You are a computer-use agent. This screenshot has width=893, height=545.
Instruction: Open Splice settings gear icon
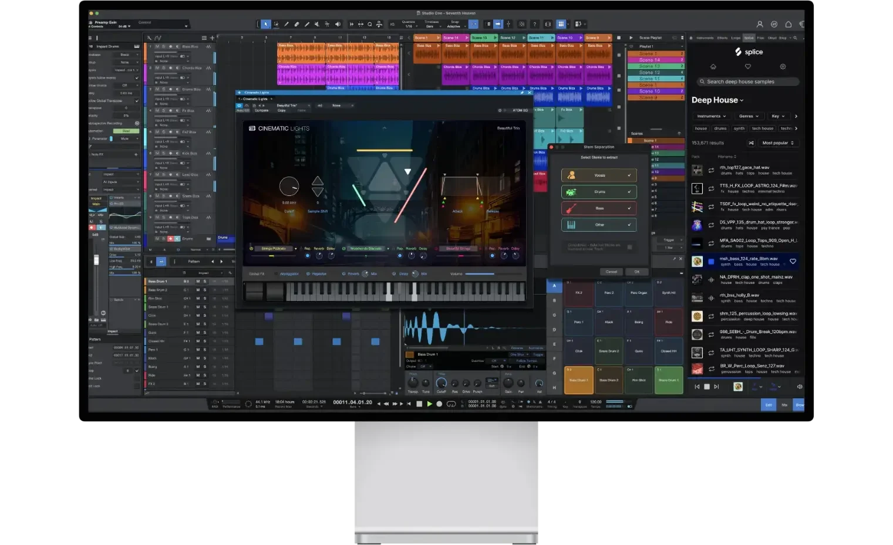[x=783, y=67]
